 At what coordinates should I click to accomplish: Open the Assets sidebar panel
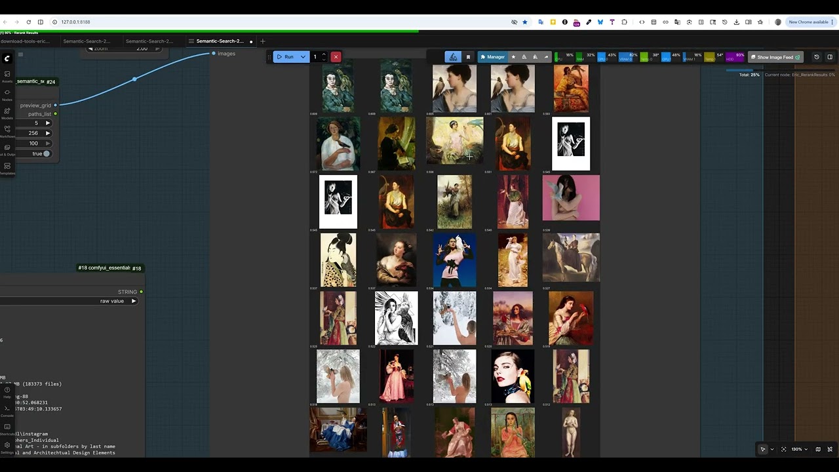[x=7, y=76]
